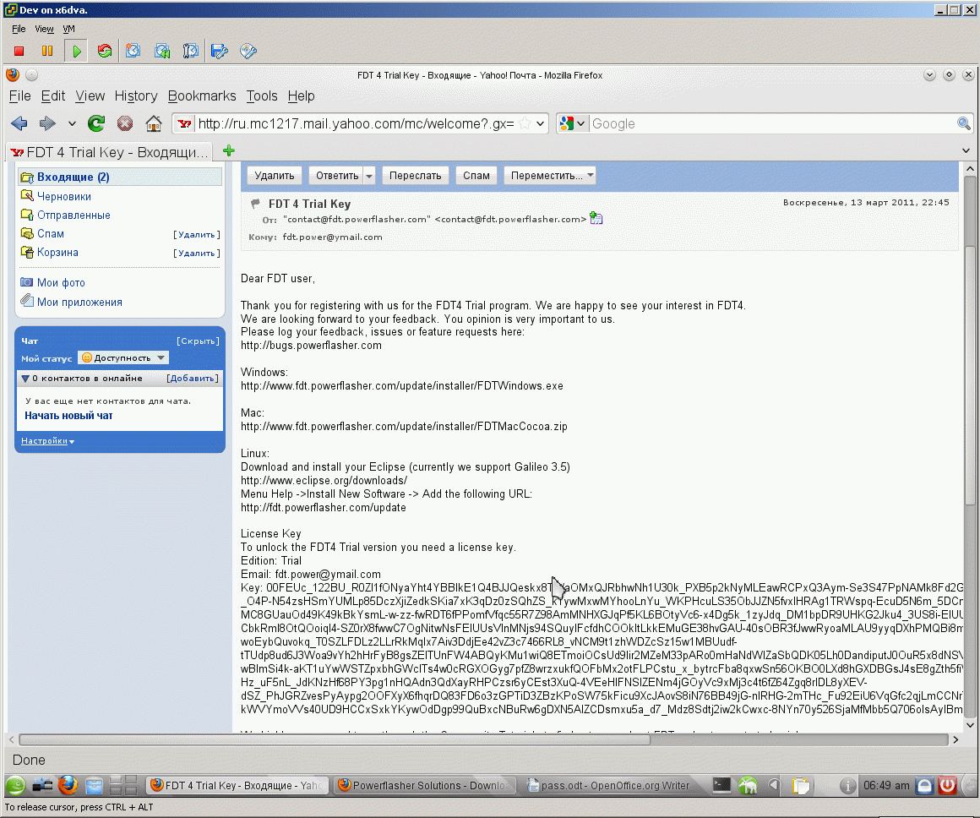Collapse the online contacts list triangle
The image size is (980, 818).
pos(25,379)
